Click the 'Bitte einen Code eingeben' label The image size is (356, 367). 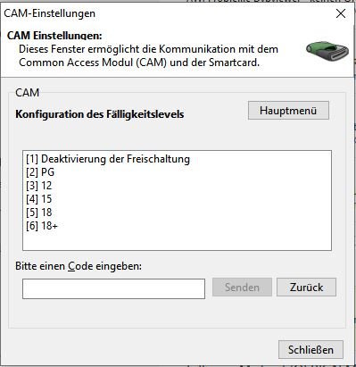(79, 266)
